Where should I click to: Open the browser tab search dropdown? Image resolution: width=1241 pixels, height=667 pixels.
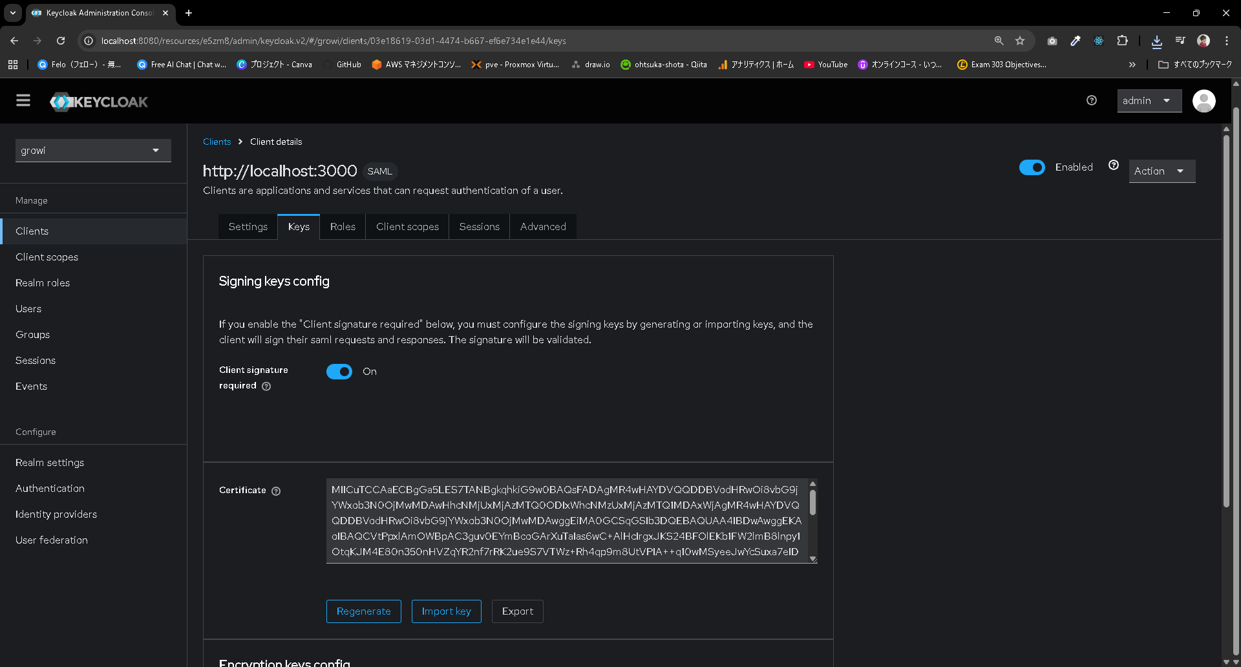click(x=13, y=13)
